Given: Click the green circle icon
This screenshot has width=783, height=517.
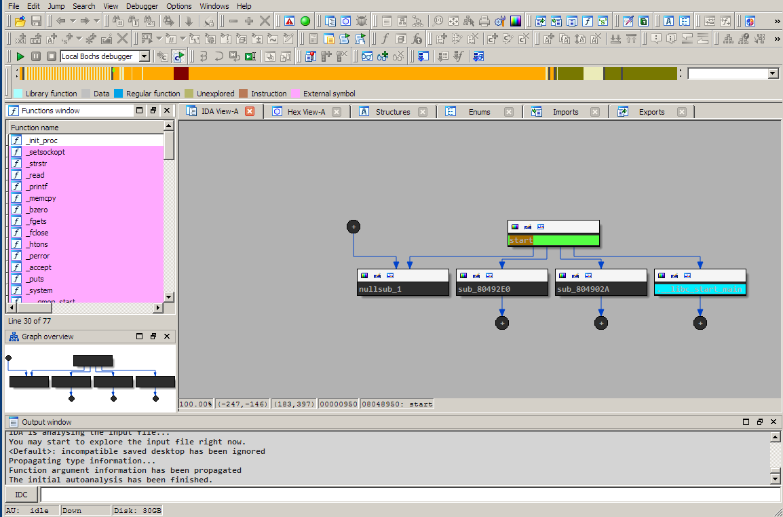Looking at the screenshot, I should click(305, 21).
